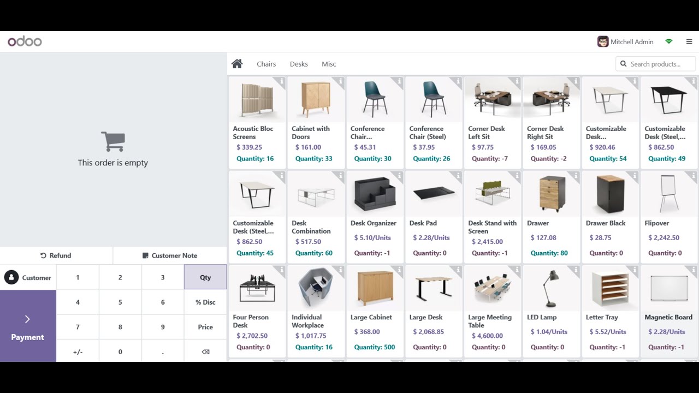This screenshot has height=393, width=699.
Task: Open info for Acoustic Bloc Screens
Action: (282, 81)
